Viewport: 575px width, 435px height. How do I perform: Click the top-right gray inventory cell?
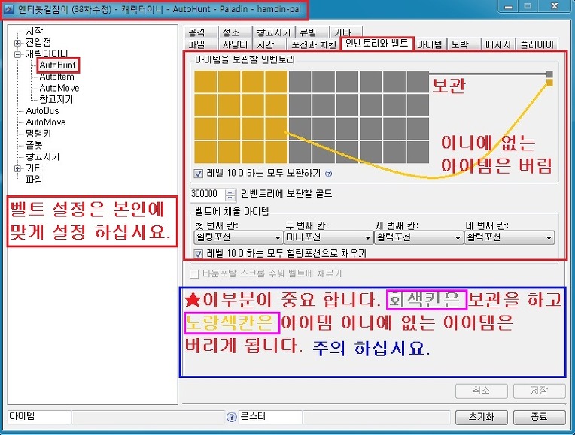pyautogui.click(x=417, y=82)
